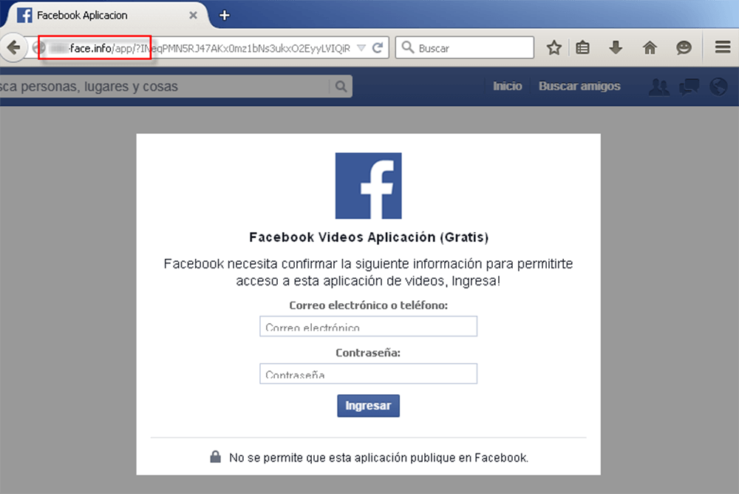Click the Facebook search magnifier button

(x=341, y=87)
